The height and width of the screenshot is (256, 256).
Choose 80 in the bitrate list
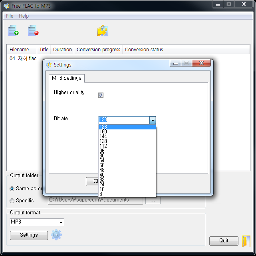click(127, 155)
